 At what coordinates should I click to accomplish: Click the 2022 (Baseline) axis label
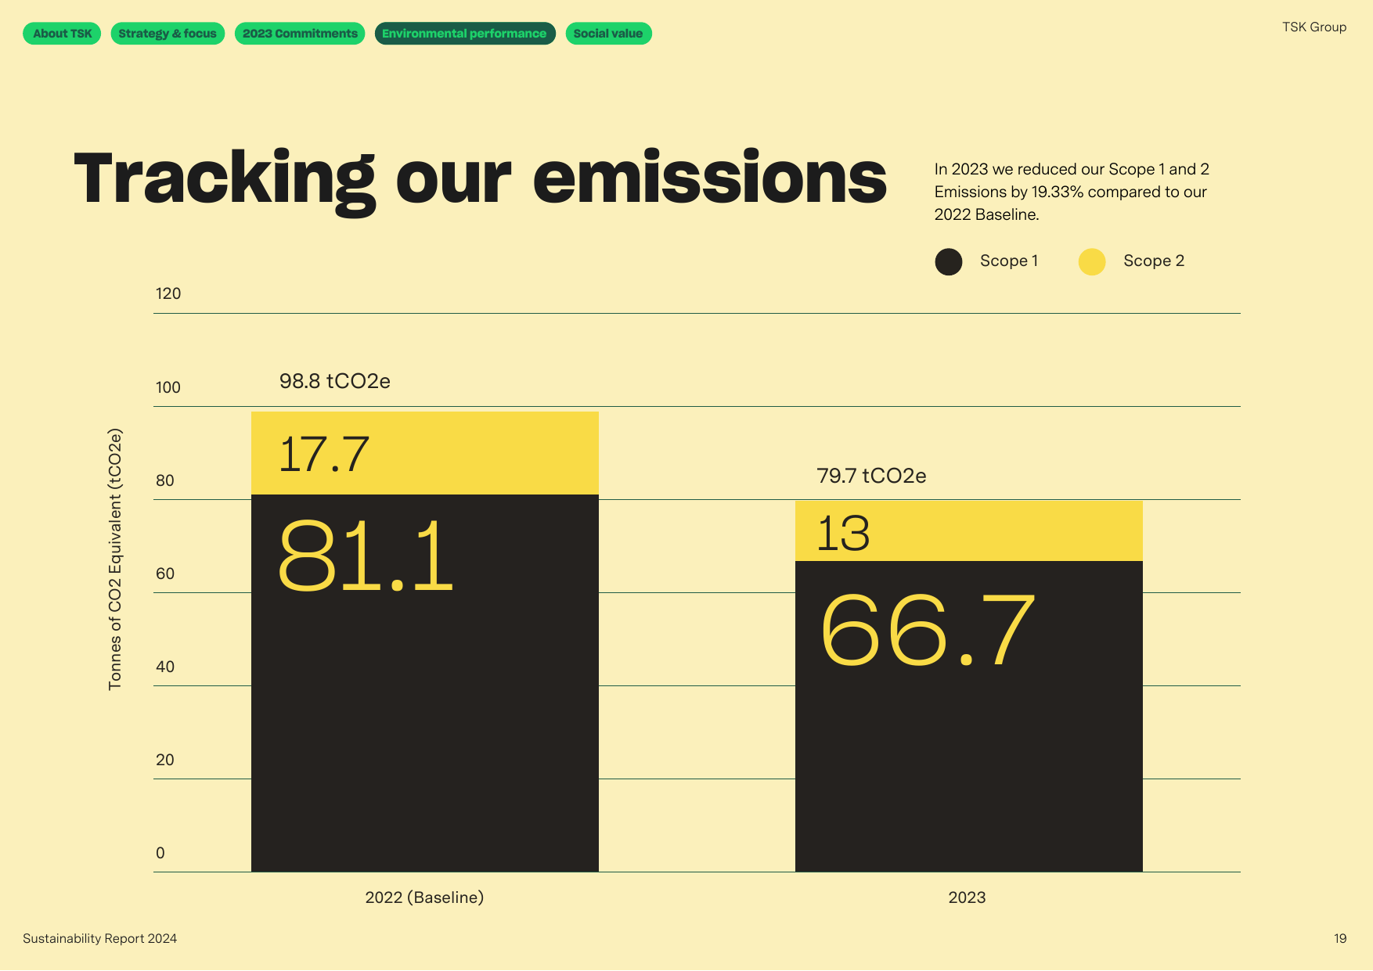point(424,897)
